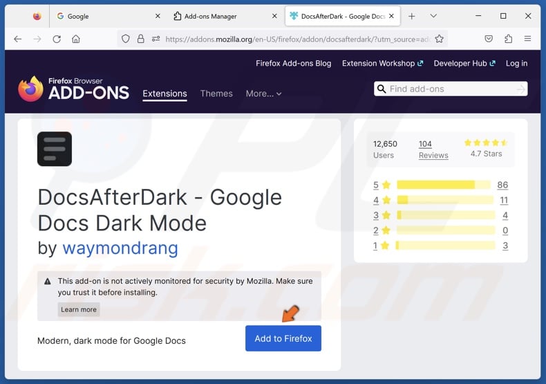Open the 104 Reviews link
This screenshot has height=384, width=546.
[433, 149]
